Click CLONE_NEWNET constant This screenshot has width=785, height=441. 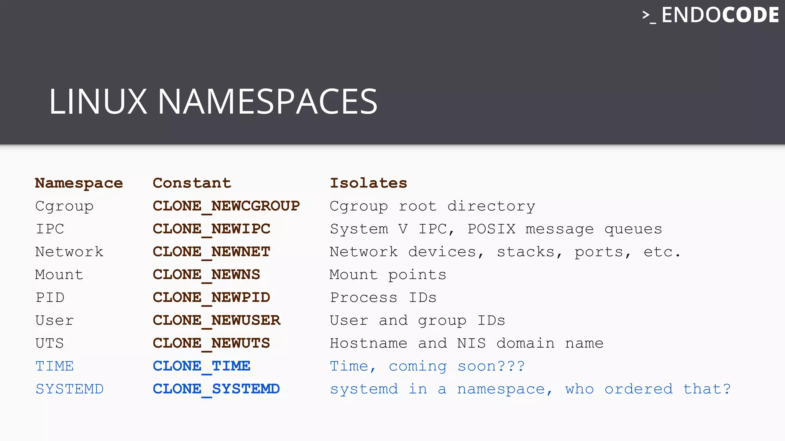point(211,253)
